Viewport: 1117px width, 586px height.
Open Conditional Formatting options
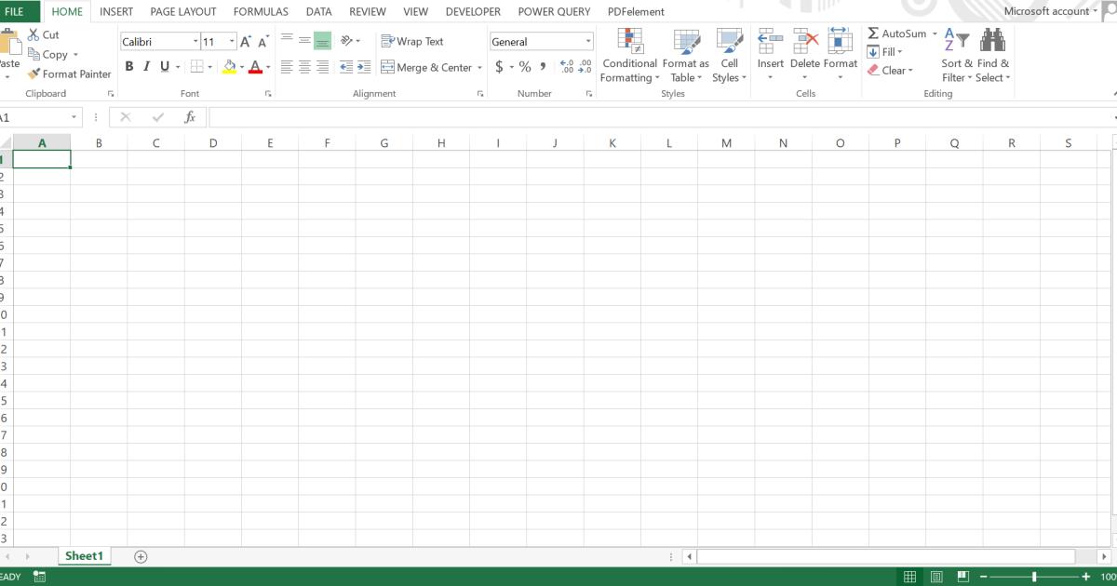tap(629, 56)
